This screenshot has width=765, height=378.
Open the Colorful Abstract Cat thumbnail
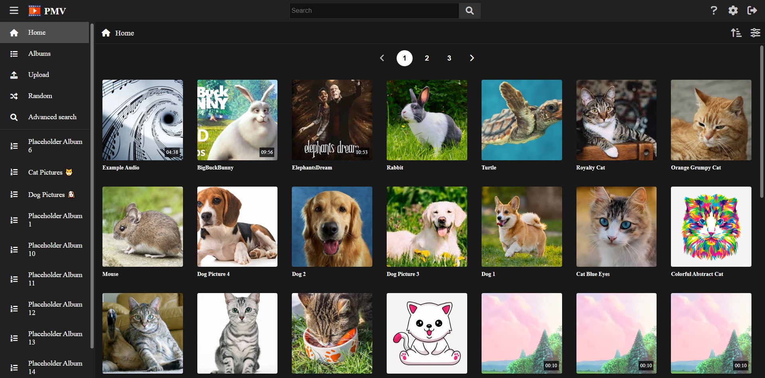[711, 226]
